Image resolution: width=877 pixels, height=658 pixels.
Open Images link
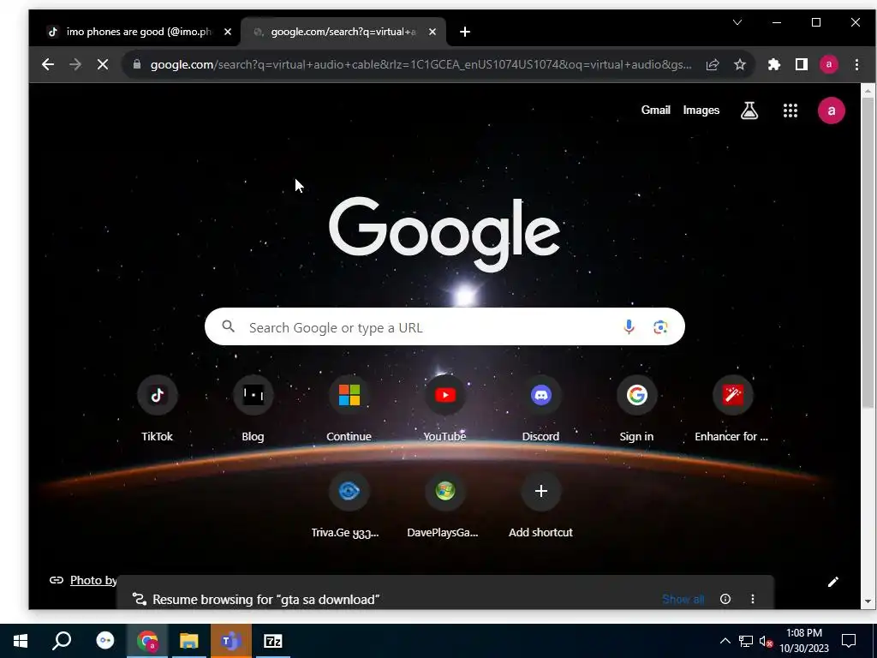tap(701, 111)
